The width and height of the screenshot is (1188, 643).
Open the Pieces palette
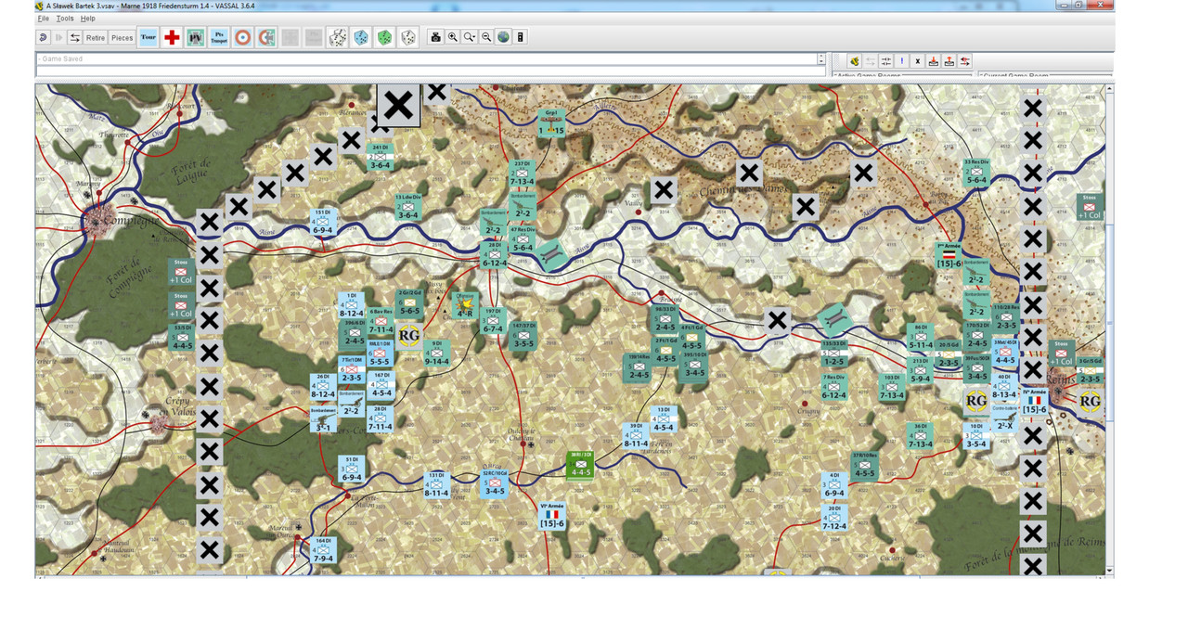point(123,37)
